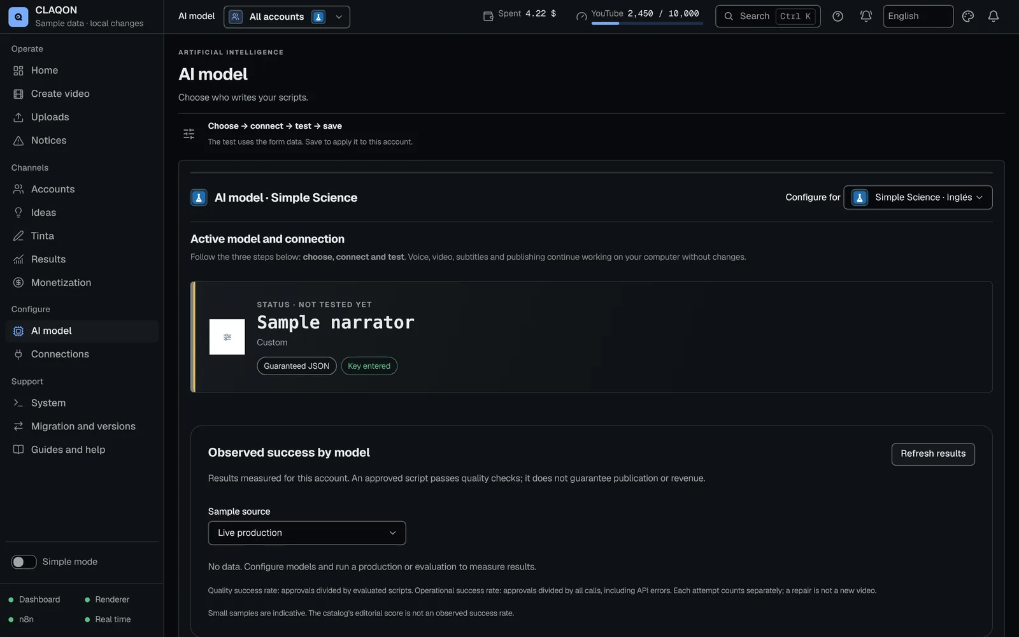1019x637 pixels.
Task: Click the Guaranteed JSON badge
Action: click(297, 366)
